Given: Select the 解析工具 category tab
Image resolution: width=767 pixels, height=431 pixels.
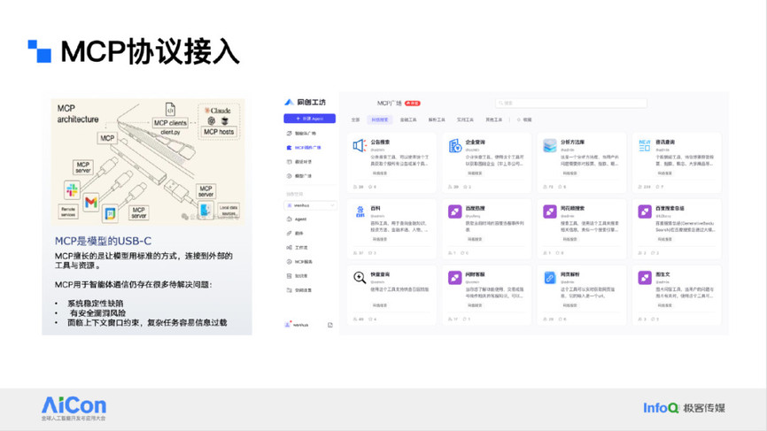Looking at the screenshot, I should click(x=437, y=119).
